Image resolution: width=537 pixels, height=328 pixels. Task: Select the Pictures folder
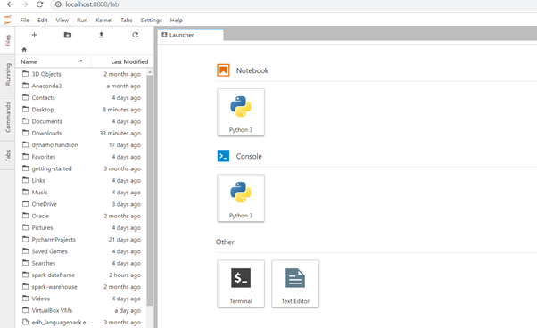pos(81,228)
